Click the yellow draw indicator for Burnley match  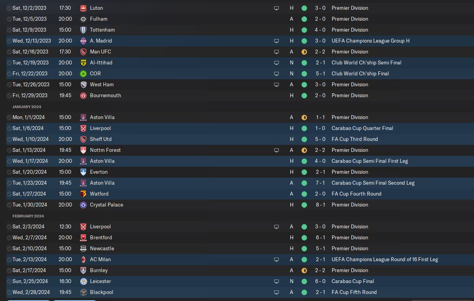(x=304, y=270)
